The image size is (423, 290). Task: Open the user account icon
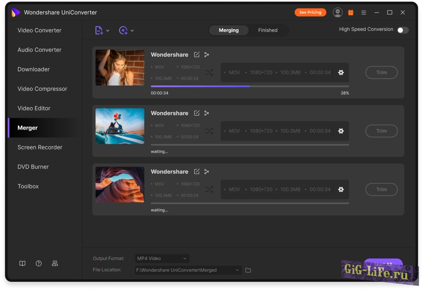tap(338, 13)
